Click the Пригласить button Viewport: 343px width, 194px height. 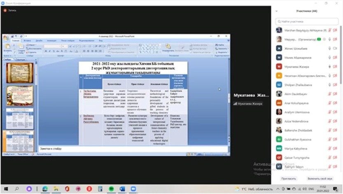[x=288, y=179]
